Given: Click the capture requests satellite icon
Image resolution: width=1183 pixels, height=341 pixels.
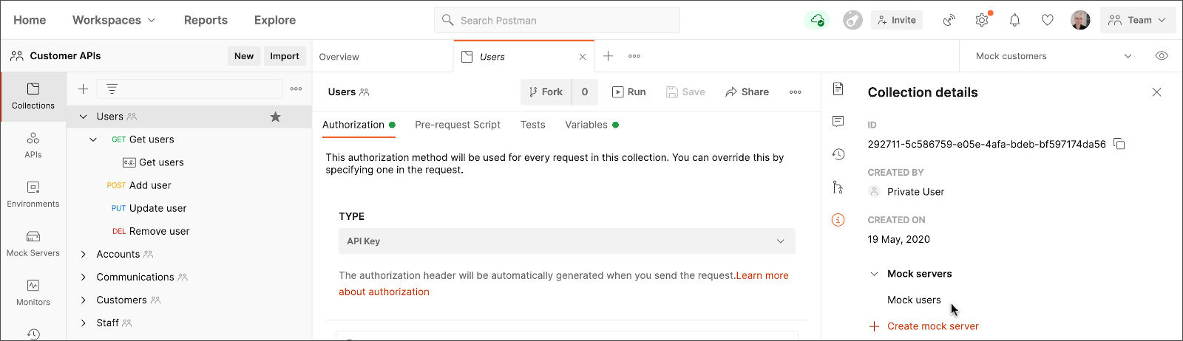Looking at the screenshot, I should tap(949, 20).
